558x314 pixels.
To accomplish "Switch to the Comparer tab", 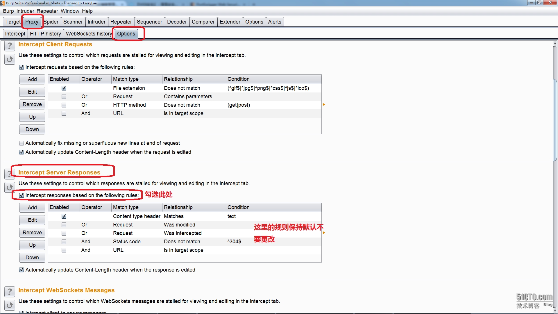I will point(203,22).
